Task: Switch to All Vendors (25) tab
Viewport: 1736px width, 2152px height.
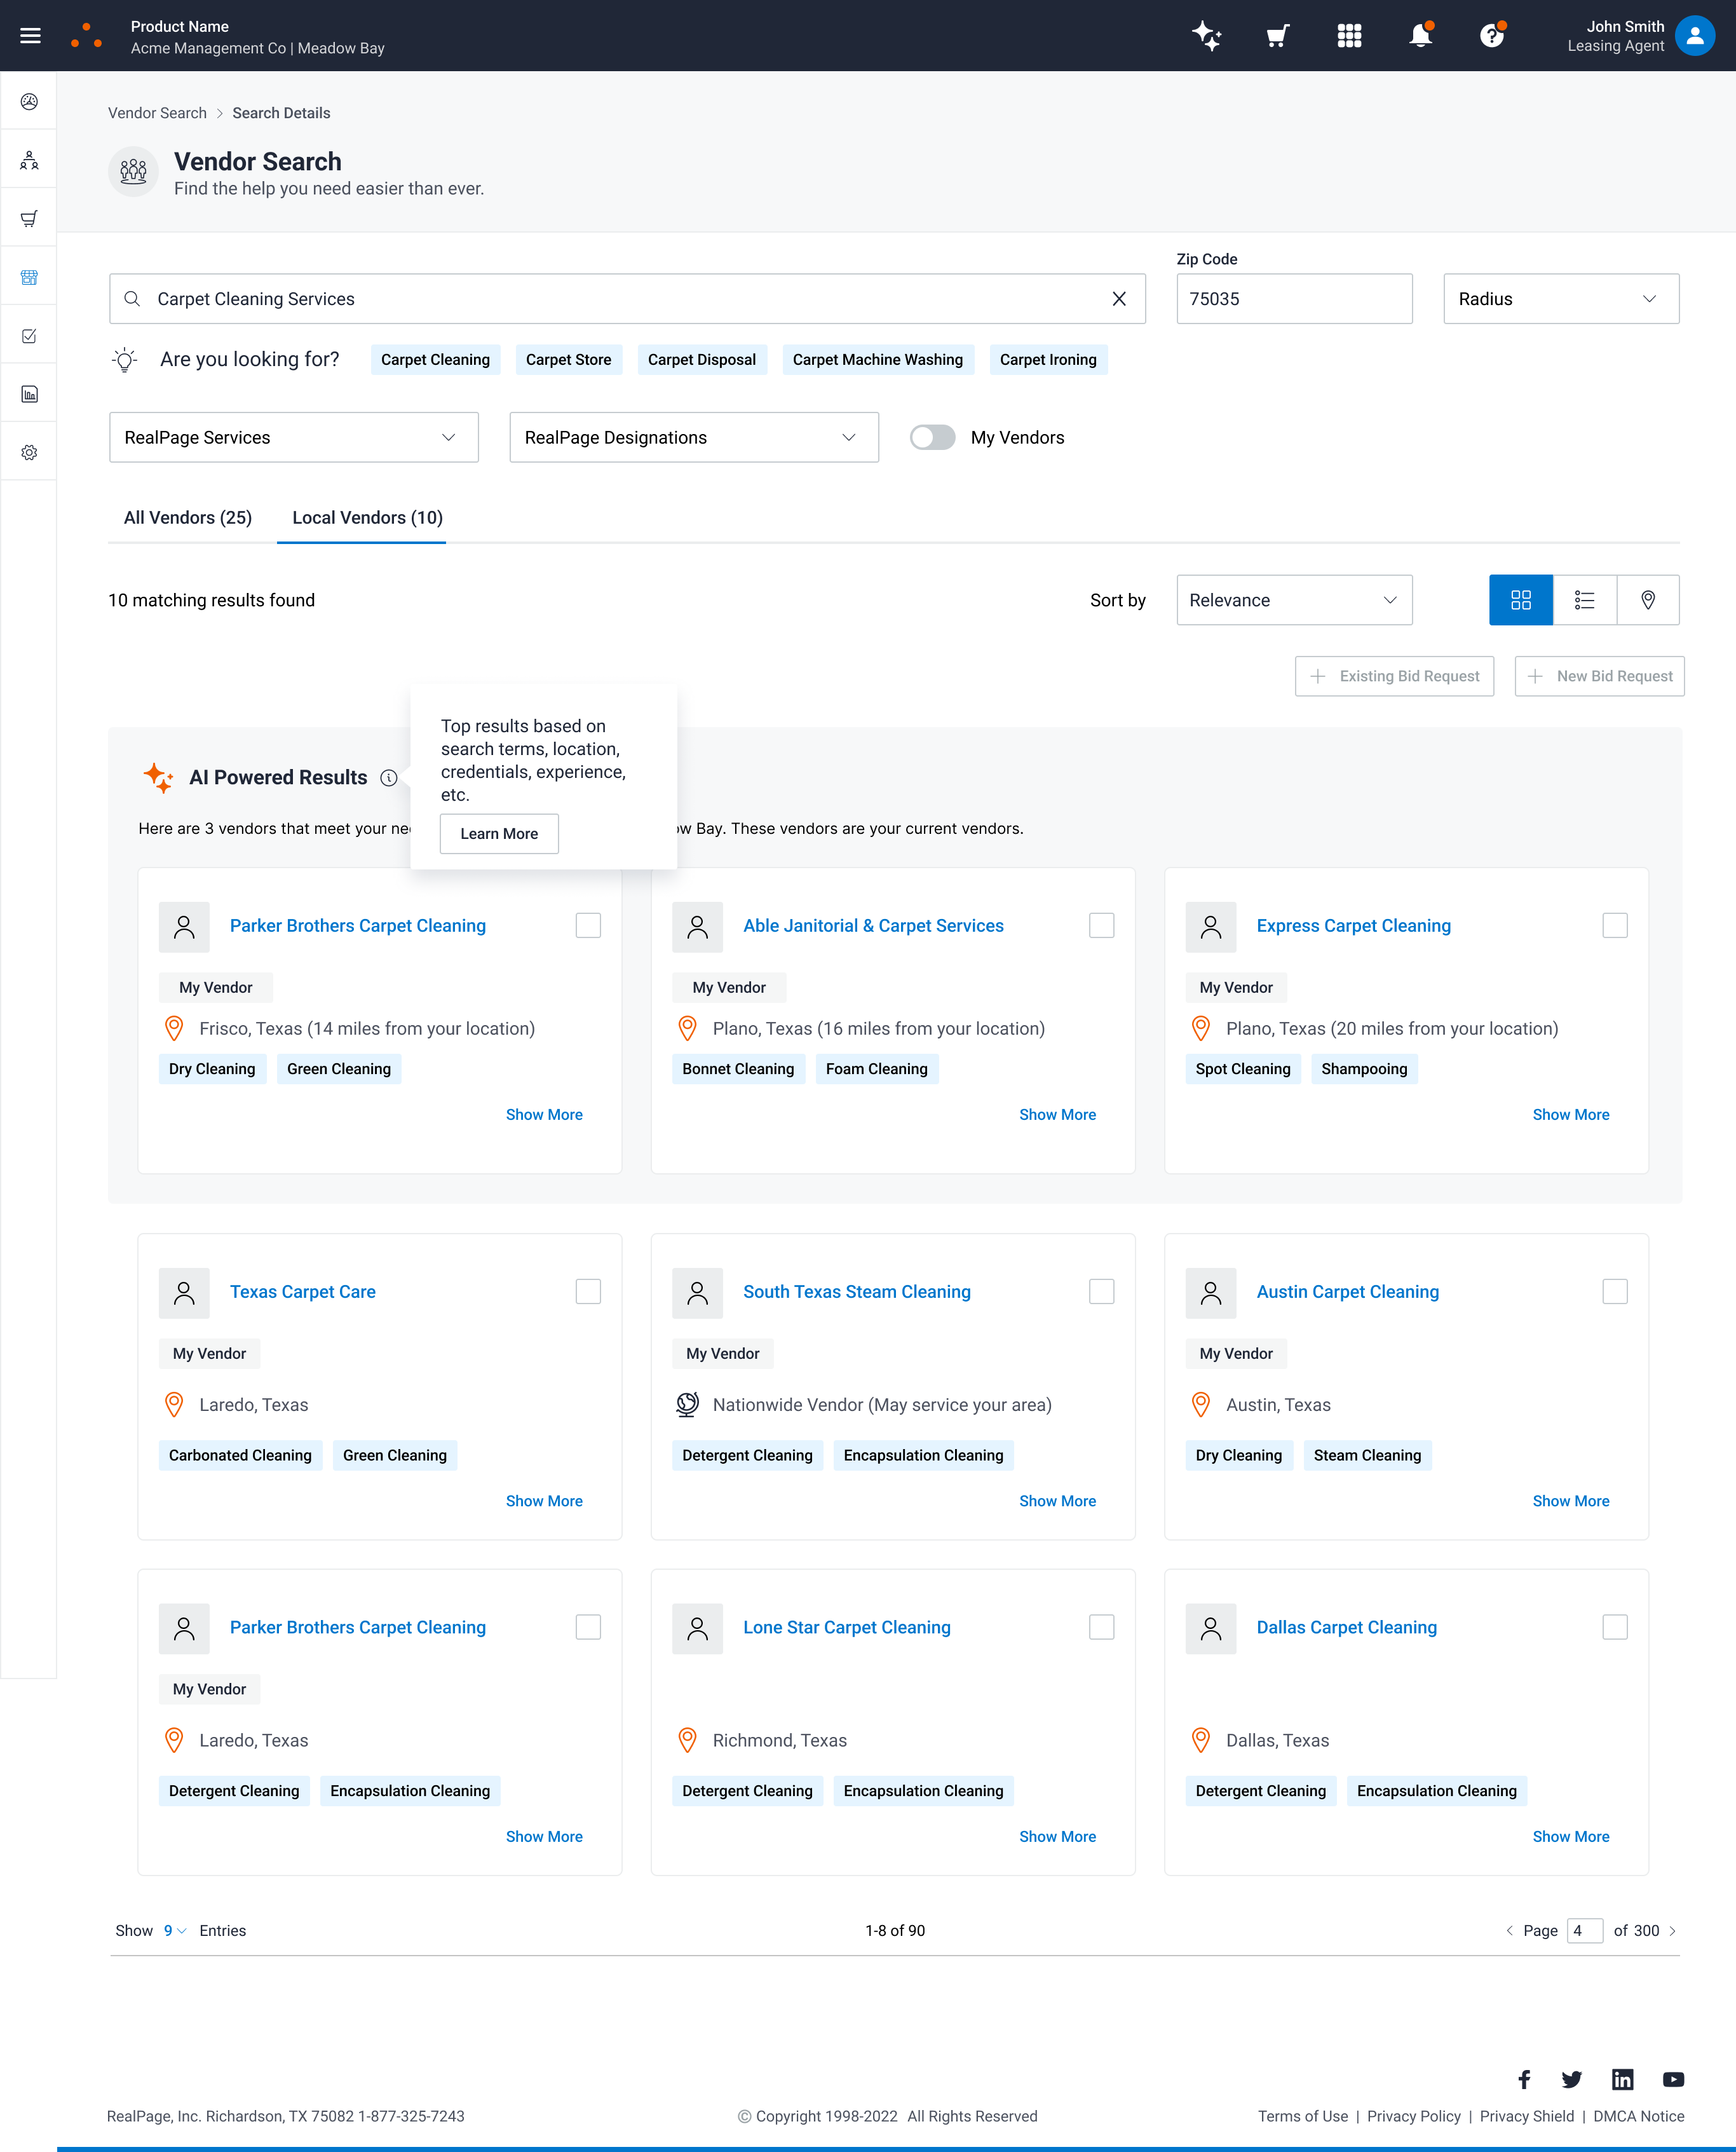Action: pos(188,518)
